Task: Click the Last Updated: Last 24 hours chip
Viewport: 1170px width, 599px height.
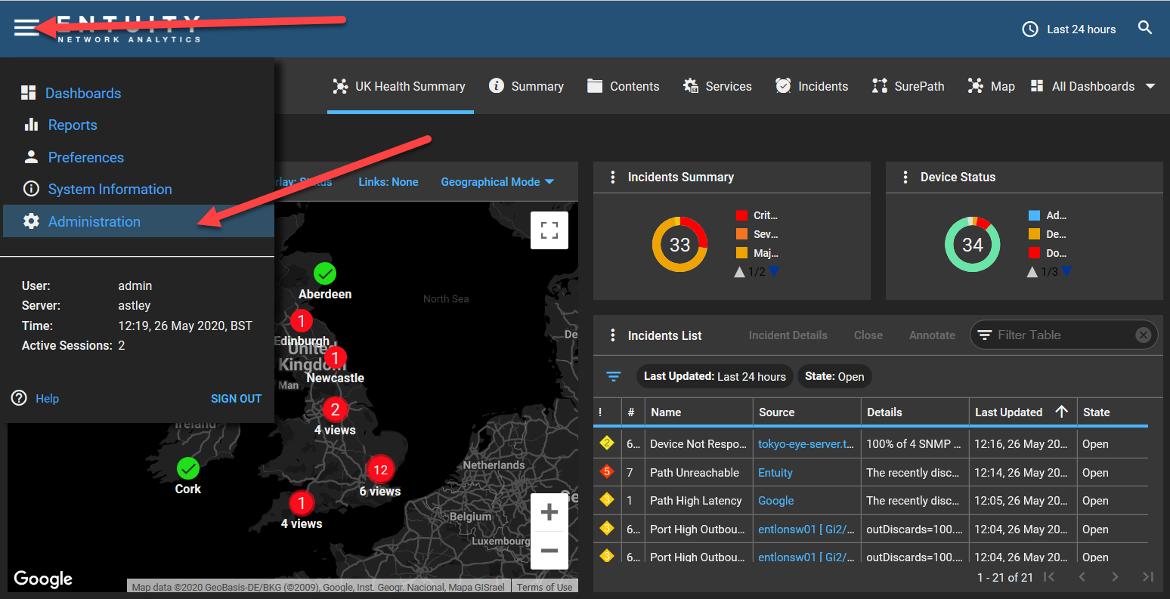Action: point(715,376)
